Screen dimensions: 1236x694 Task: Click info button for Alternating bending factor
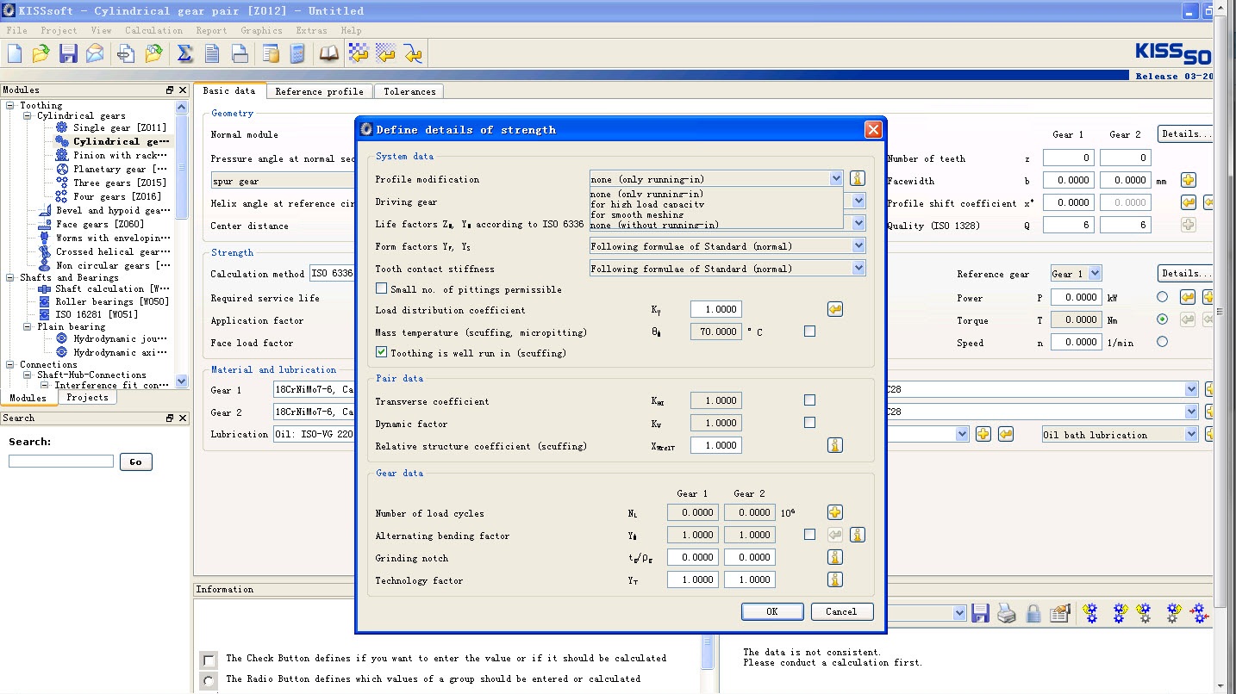coord(857,535)
